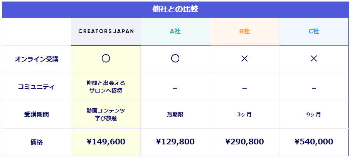This screenshot has height=159, width=350.
Task: Select the オンライン受講 row label
Action: pos(37,60)
